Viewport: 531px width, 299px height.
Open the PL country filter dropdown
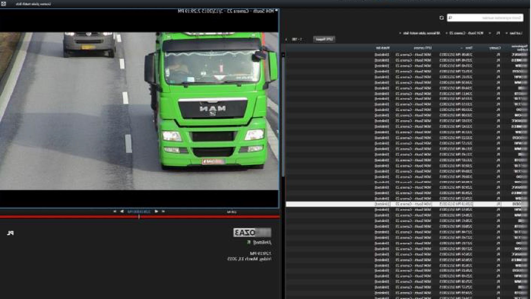pyautogui.click(x=495, y=33)
